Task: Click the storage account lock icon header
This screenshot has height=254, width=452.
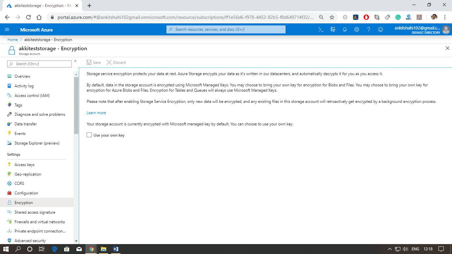Action: (12, 50)
